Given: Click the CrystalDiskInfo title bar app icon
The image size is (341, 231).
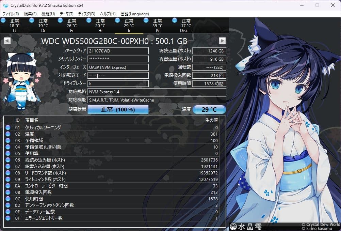Looking at the screenshot, I should [x=6, y=5].
